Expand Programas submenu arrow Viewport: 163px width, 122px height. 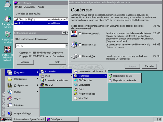(38, 72)
